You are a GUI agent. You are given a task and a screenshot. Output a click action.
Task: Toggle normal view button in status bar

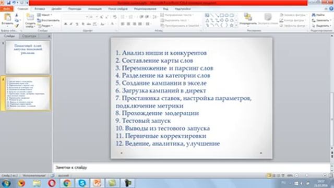(x=269, y=175)
